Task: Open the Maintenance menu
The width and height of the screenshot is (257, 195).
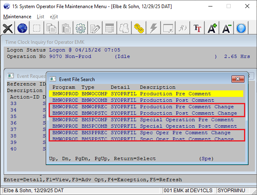Action: [17, 17]
